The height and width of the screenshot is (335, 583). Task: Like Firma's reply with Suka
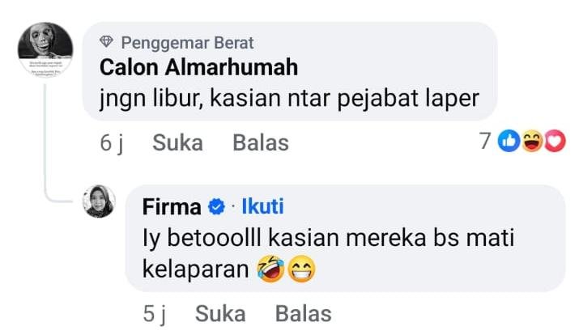pyautogui.click(x=220, y=314)
